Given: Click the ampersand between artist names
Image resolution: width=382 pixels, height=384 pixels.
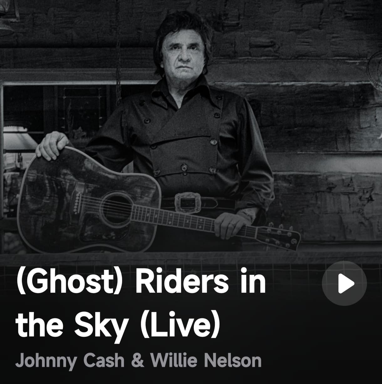Looking at the screenshot, I should pyautogui.click(x=137, y=360).
